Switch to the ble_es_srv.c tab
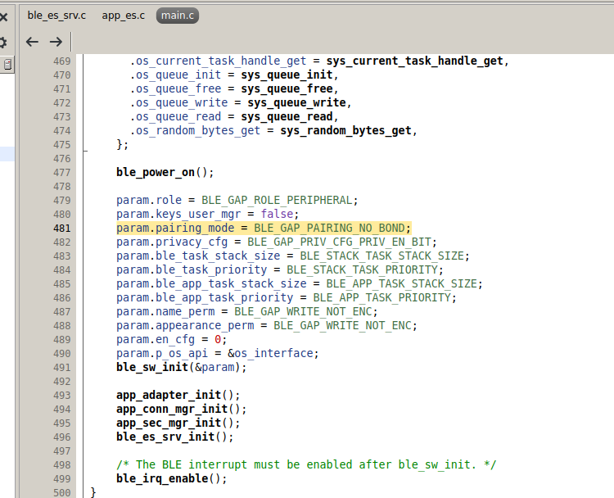Screen dimensions: 614x498 pos(56,16)
